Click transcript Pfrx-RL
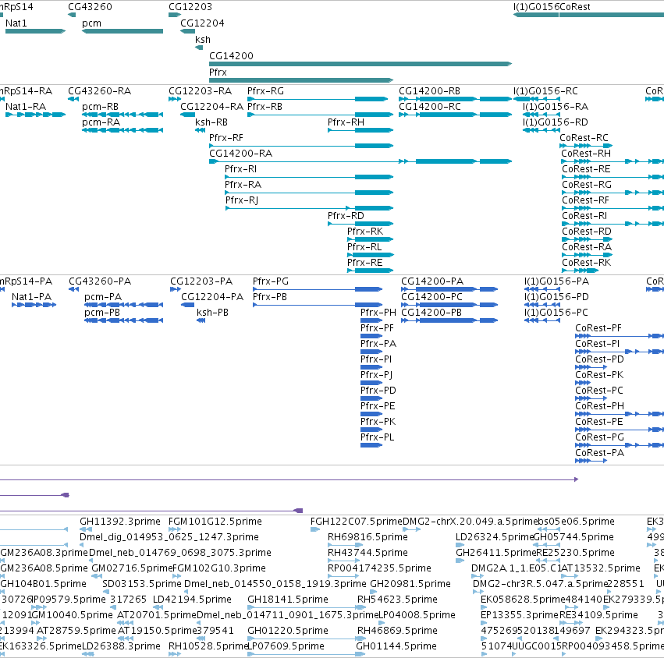This screenshot has height=658, width=664. point(371,255)
